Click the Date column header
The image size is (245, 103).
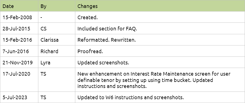(19, 6)
